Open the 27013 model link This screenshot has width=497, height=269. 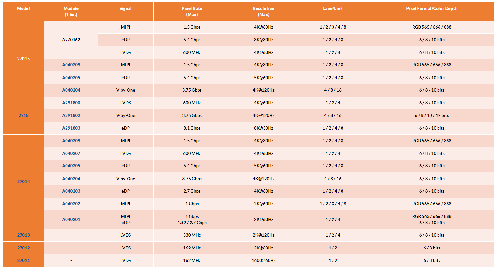(23, 235)
